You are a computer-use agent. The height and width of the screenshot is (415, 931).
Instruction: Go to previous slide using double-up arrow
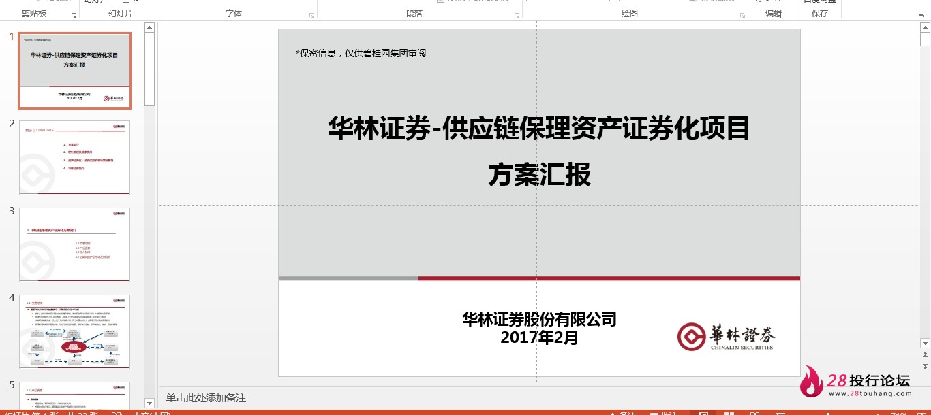point(925,356)
